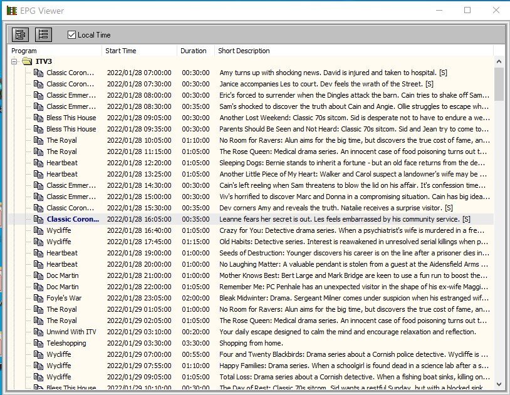Click the second tree view toolbar button
The height and width of the screenshot is (395, 510).
(43, 34)
